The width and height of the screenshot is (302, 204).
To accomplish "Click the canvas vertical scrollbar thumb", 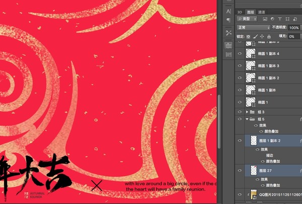I will tap(219, 121).
